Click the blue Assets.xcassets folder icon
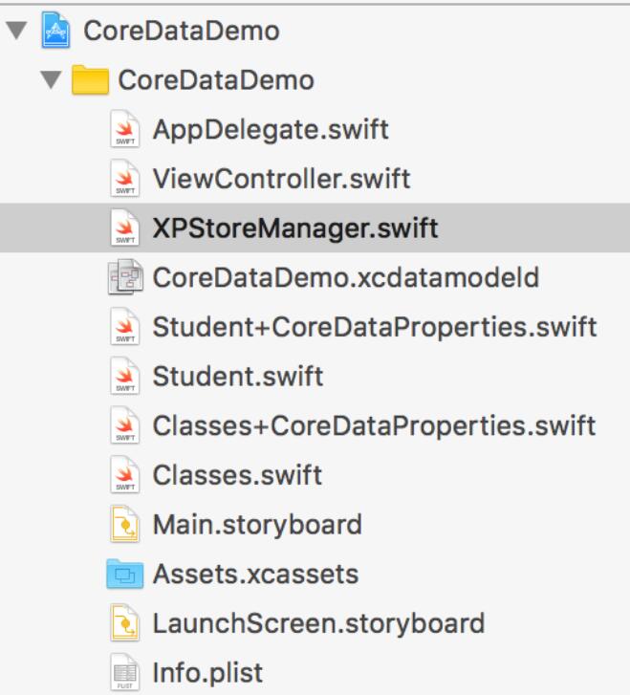 [x=123, y=575]
